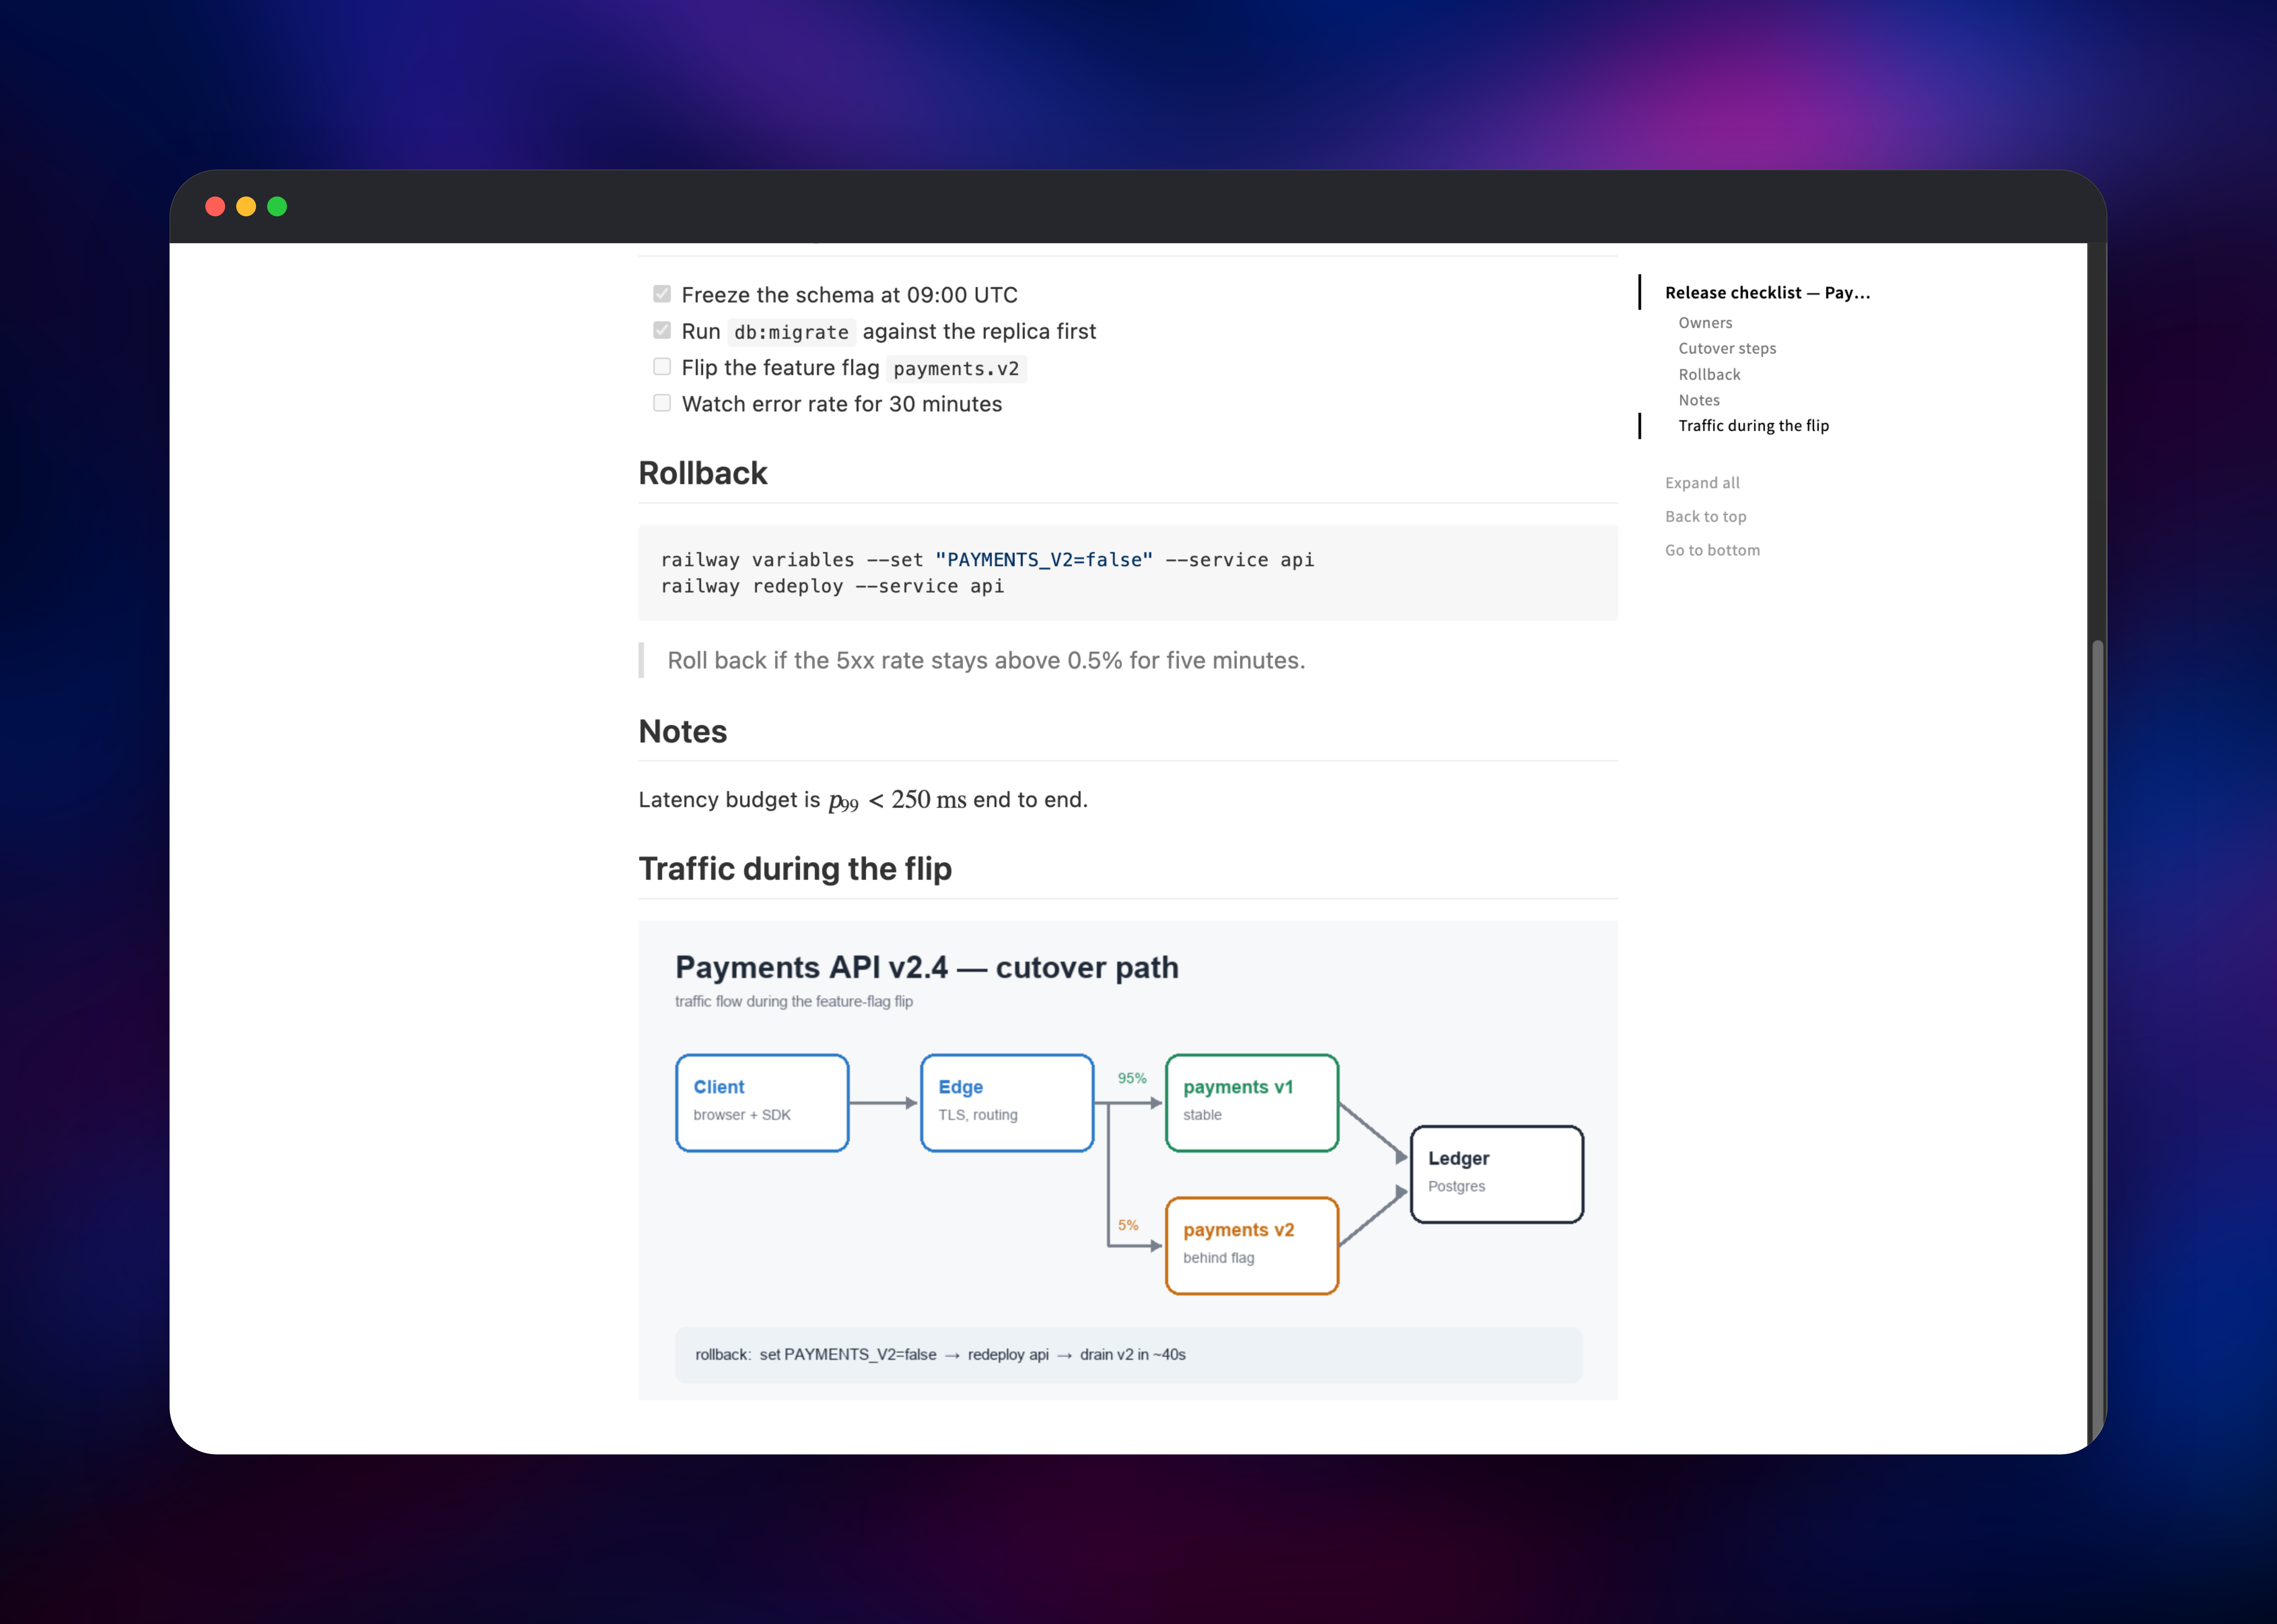Check the Flip the feature flag checkbox
The image size is (2277, 1624).
662,367
